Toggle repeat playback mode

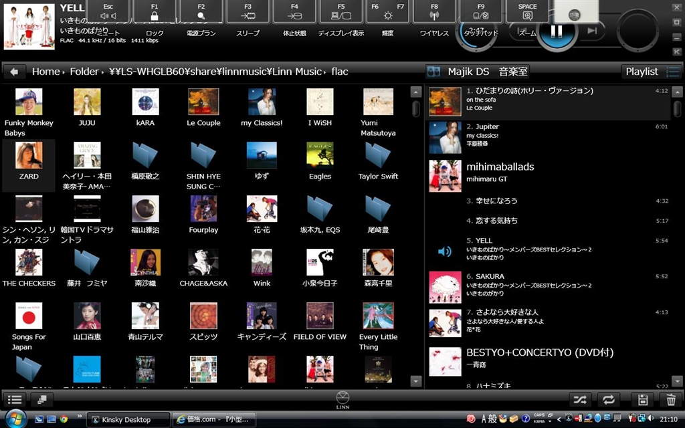tap(609, 400)
